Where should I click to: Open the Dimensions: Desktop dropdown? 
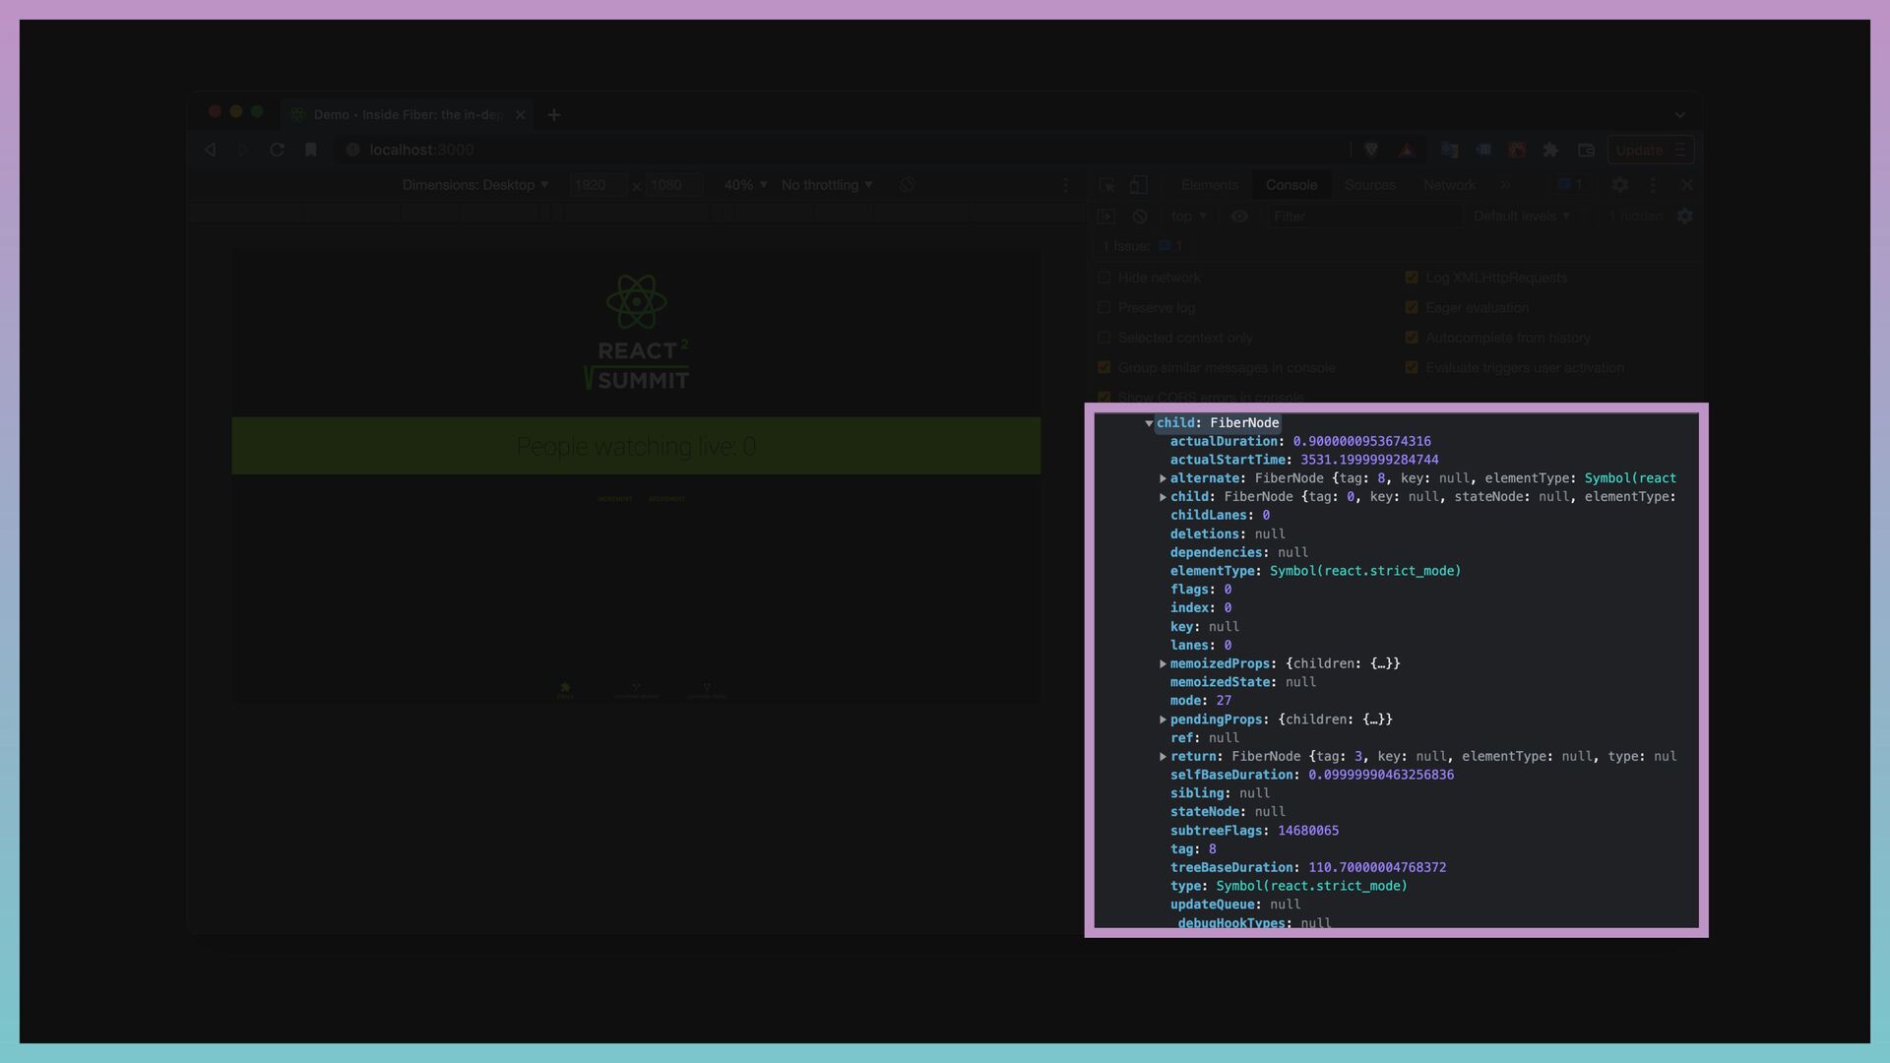[475, 185]
